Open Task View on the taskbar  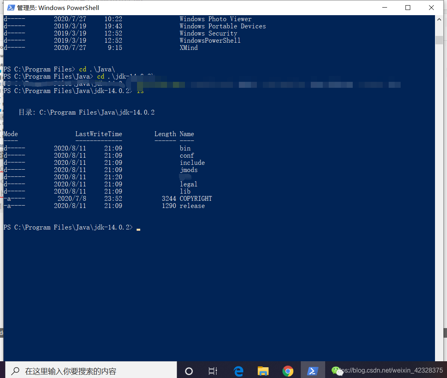click(x=213, y=371)
